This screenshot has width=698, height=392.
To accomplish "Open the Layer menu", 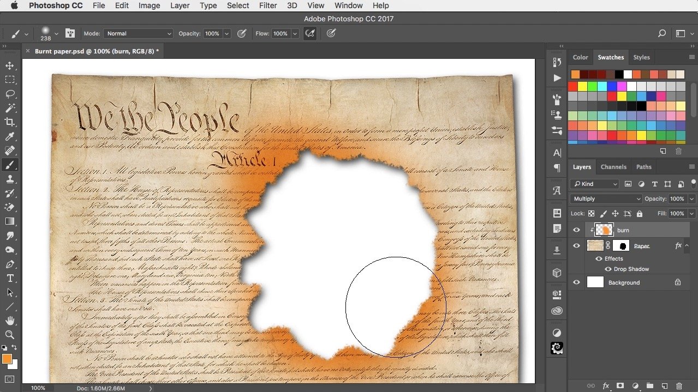I will click(x=180, y=5).
